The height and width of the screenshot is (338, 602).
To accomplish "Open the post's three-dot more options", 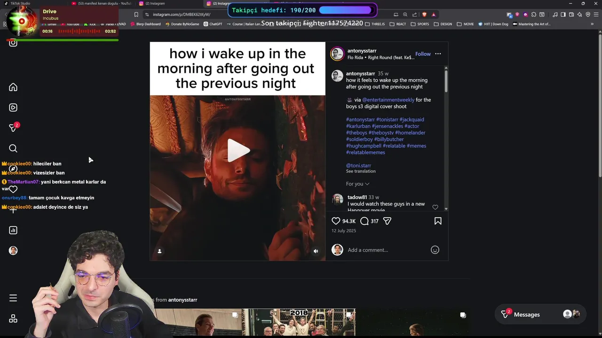I will coord(438,54).
